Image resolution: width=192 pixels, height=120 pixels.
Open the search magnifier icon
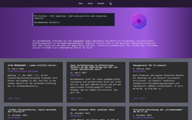pyautogui.click(x=111, y=4)
